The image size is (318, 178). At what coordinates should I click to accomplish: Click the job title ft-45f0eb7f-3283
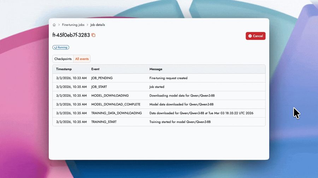point(71,35)
